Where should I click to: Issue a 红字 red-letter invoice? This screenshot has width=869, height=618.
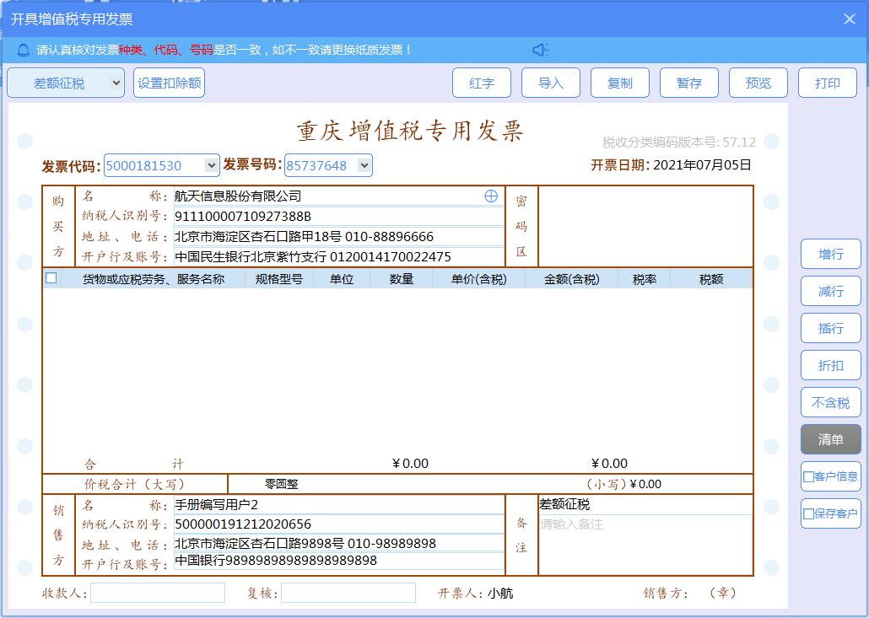pyautogui.click(x=482, y=82)
